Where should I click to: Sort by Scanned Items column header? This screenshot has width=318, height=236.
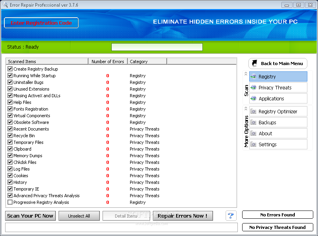click(47, 61)
